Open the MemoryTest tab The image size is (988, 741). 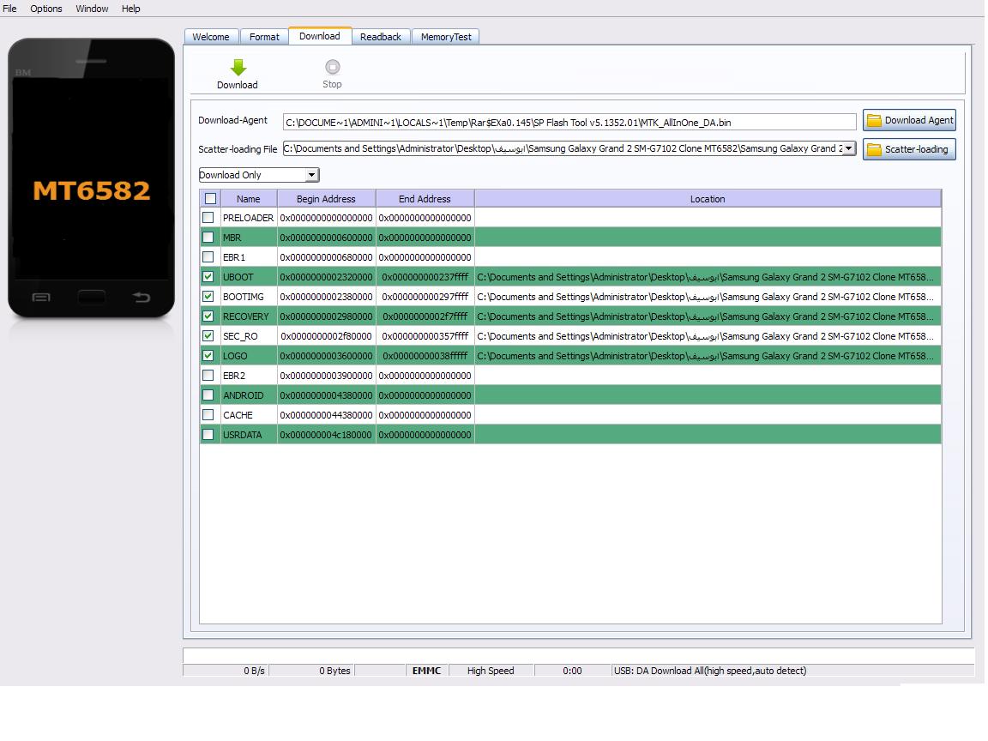(x=446, y=37)
